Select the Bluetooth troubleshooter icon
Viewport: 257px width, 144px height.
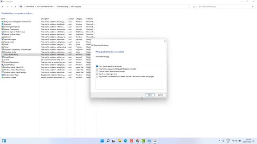2,24
